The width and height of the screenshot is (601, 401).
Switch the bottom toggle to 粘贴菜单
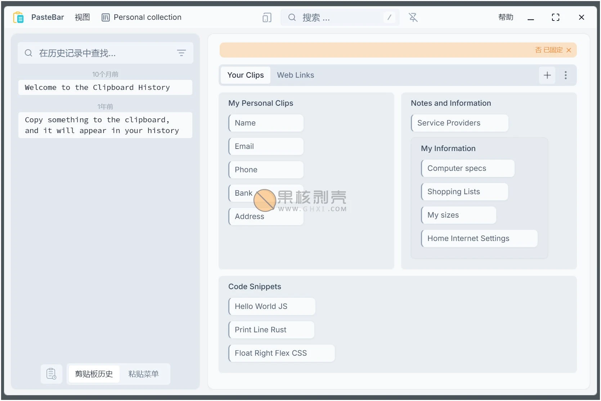pos(143,374)
